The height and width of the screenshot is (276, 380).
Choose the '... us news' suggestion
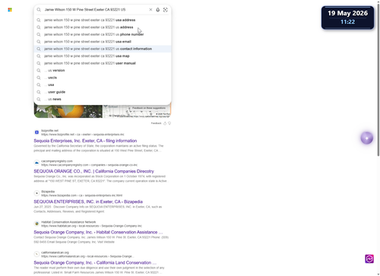pos(103,99)
